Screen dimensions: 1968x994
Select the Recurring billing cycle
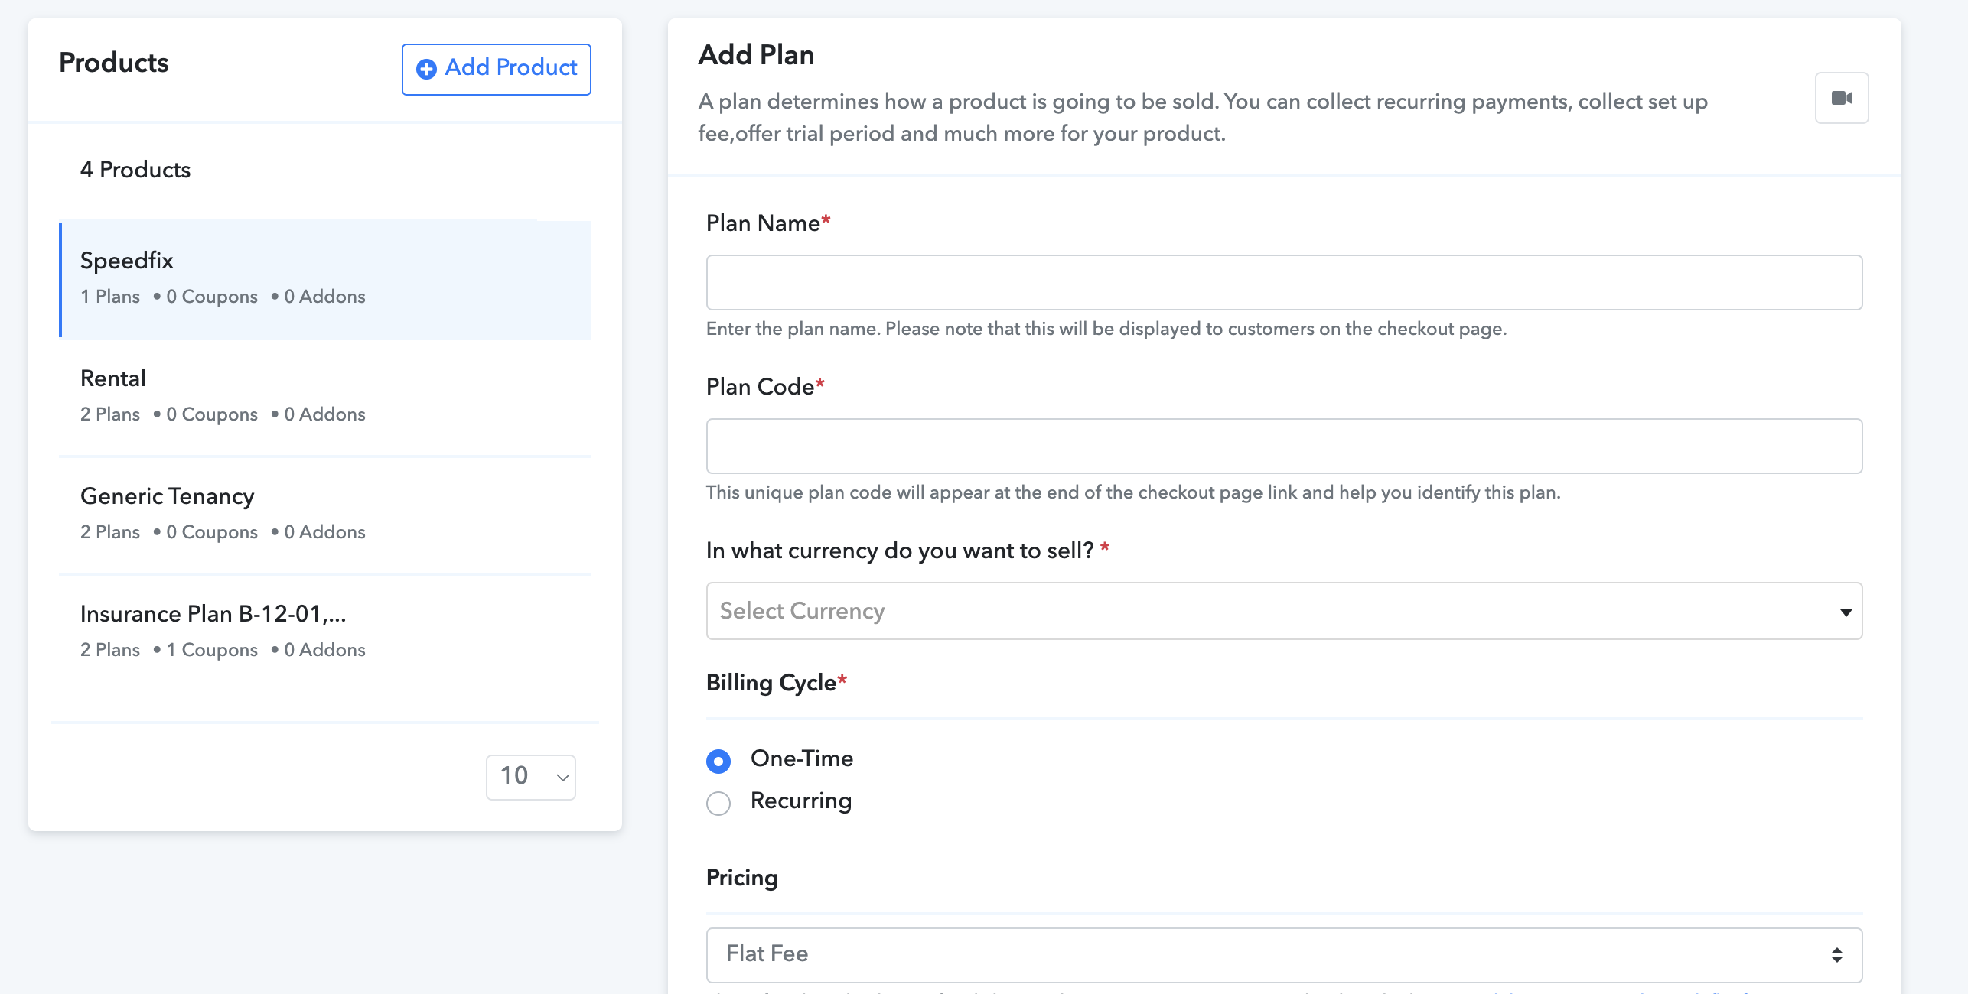[x=718, y=803]
